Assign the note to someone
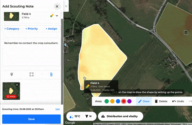192x125 pixels. [52, 29]
